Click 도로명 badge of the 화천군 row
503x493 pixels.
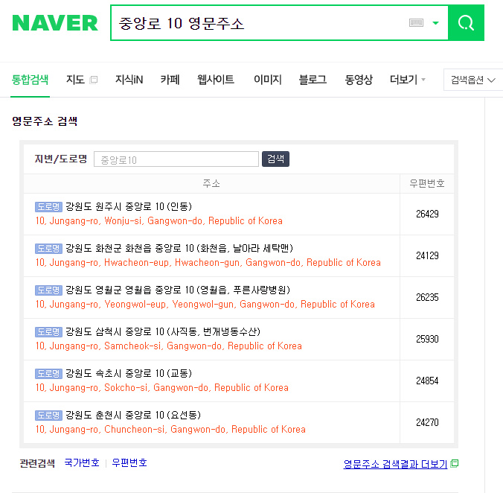(48, 249)
